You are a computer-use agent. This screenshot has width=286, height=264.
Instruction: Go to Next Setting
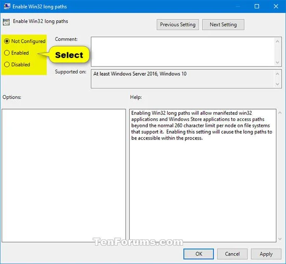pyautogui.click(x=223, y=25)
